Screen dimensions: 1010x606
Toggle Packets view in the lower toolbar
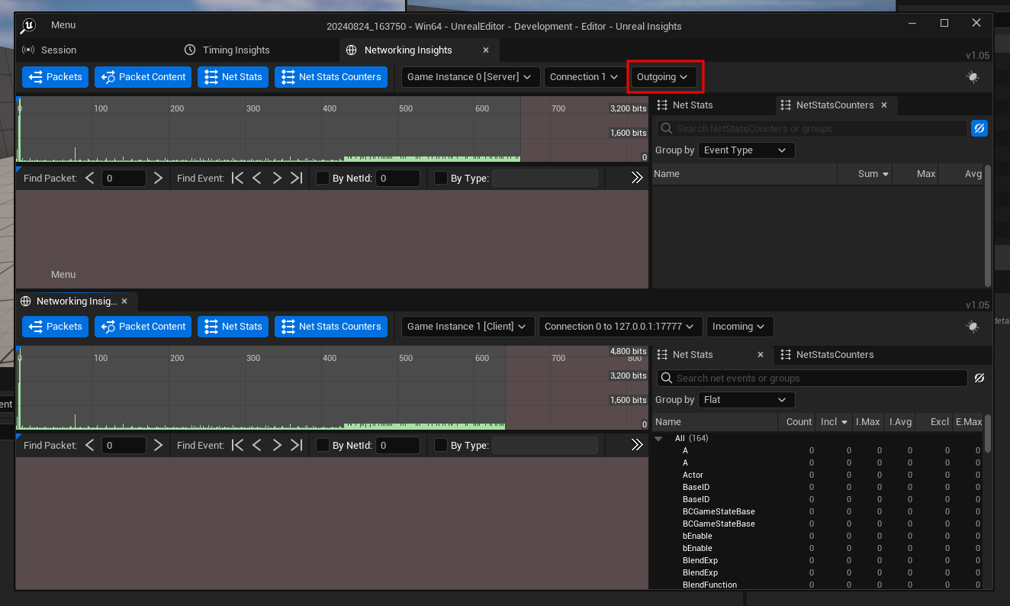tap(55, 327)
